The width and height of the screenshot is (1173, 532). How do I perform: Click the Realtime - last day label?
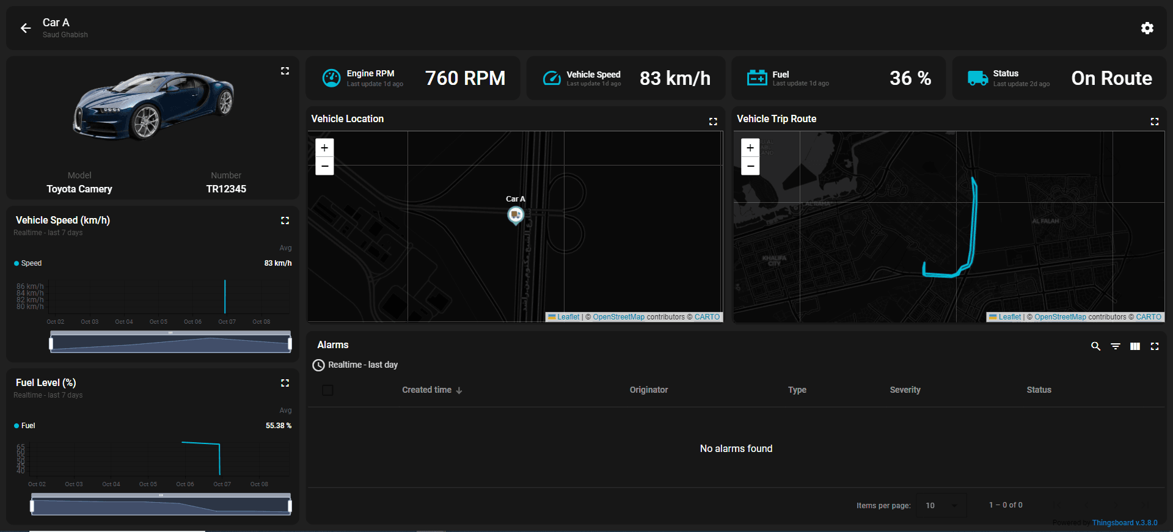click(x=363, y=365)
